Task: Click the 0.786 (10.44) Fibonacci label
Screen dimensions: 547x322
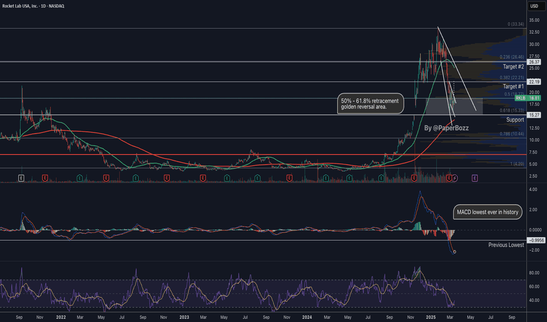Action: click(512, 133)
